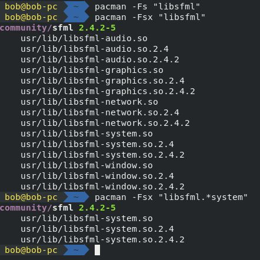Viewport: 260px width, 260px height.
Task: Click the blue tilde arrow before the libsfml.*system command
Action: (76, 197)
